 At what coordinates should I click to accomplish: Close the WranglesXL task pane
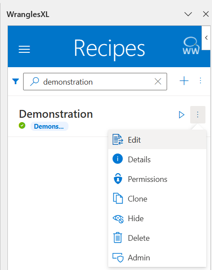coord(206,14)
